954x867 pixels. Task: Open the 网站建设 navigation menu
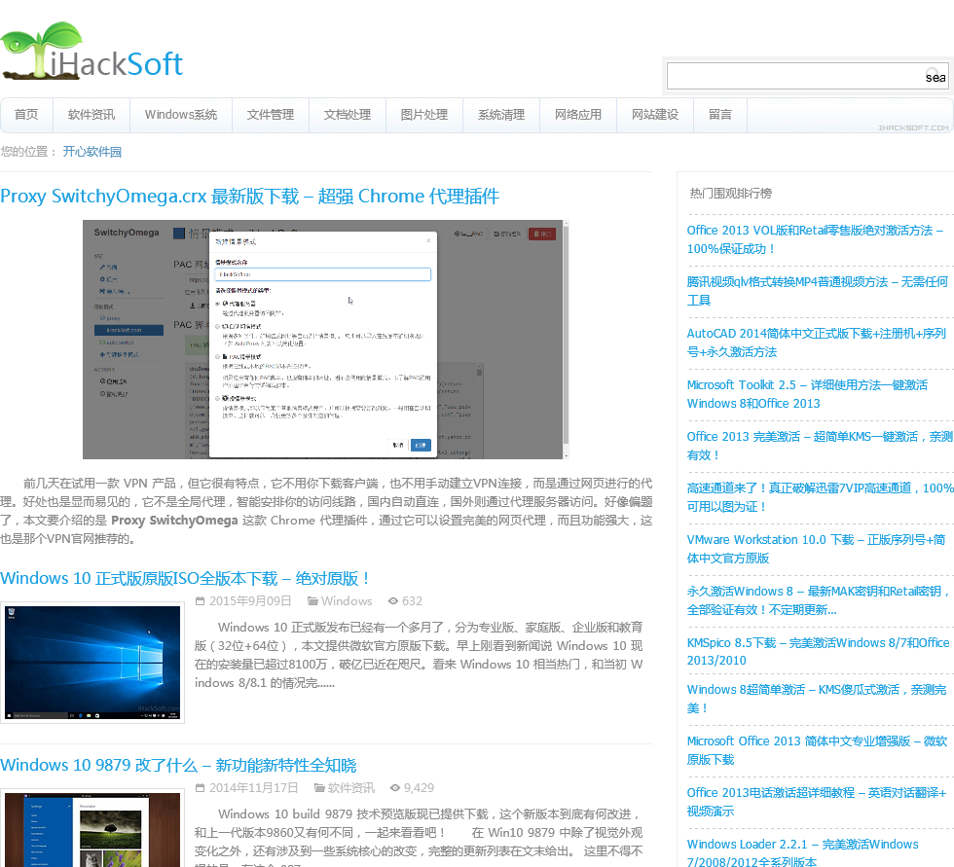click(x=654, y=115)
